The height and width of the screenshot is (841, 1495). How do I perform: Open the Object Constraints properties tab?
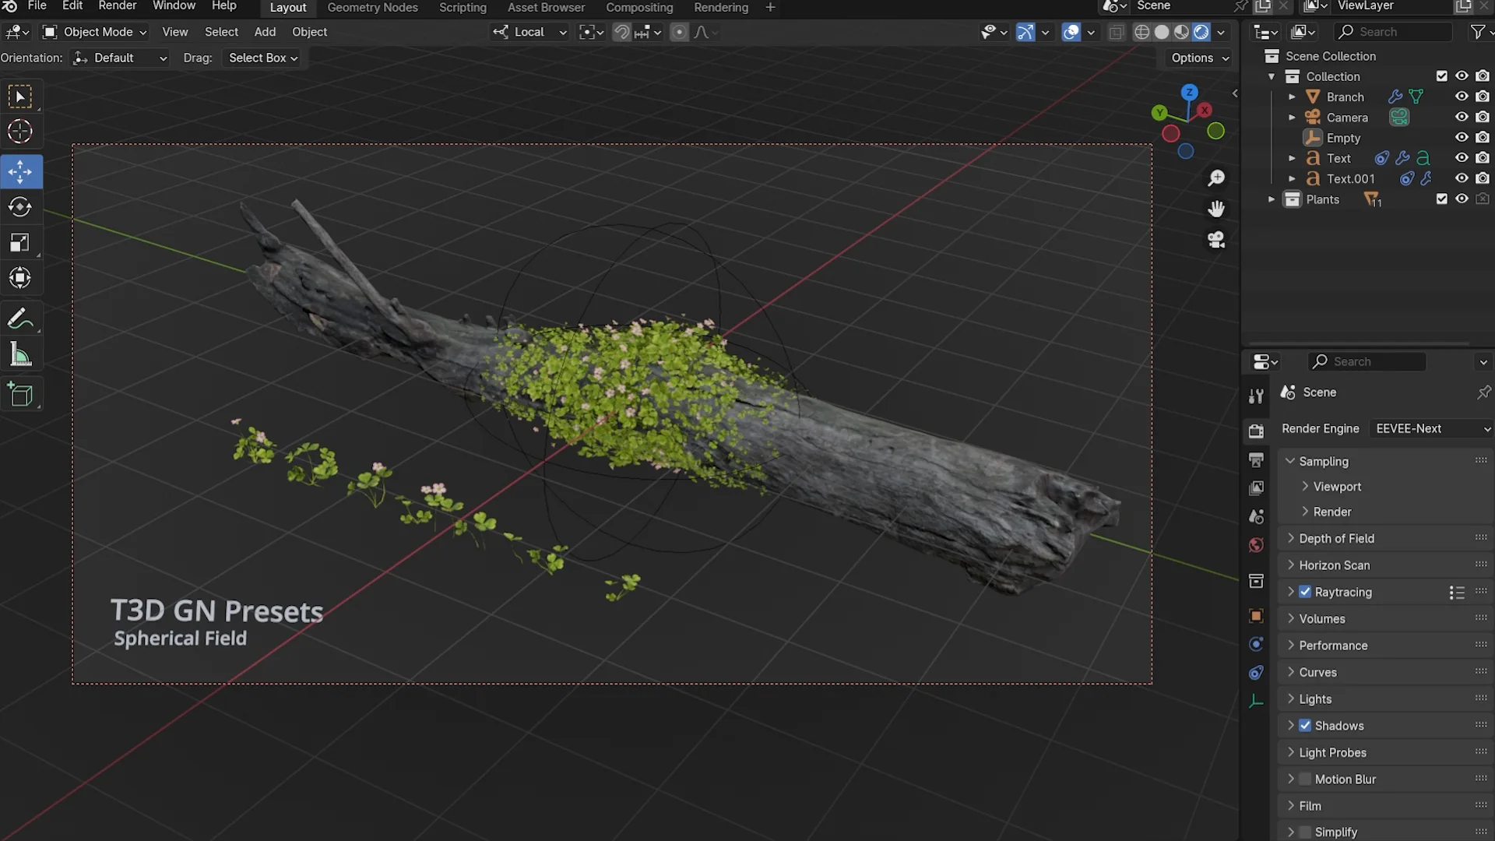pyautogui.click(x=1256, y=673)
